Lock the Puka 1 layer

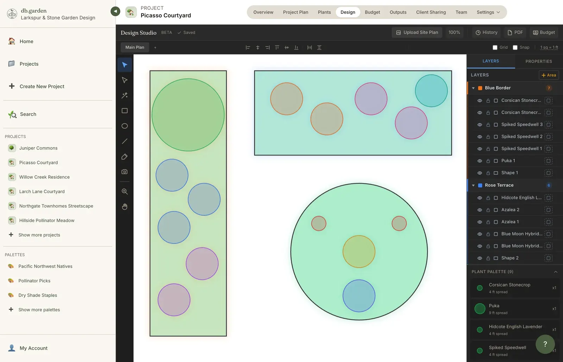(488, 161)
